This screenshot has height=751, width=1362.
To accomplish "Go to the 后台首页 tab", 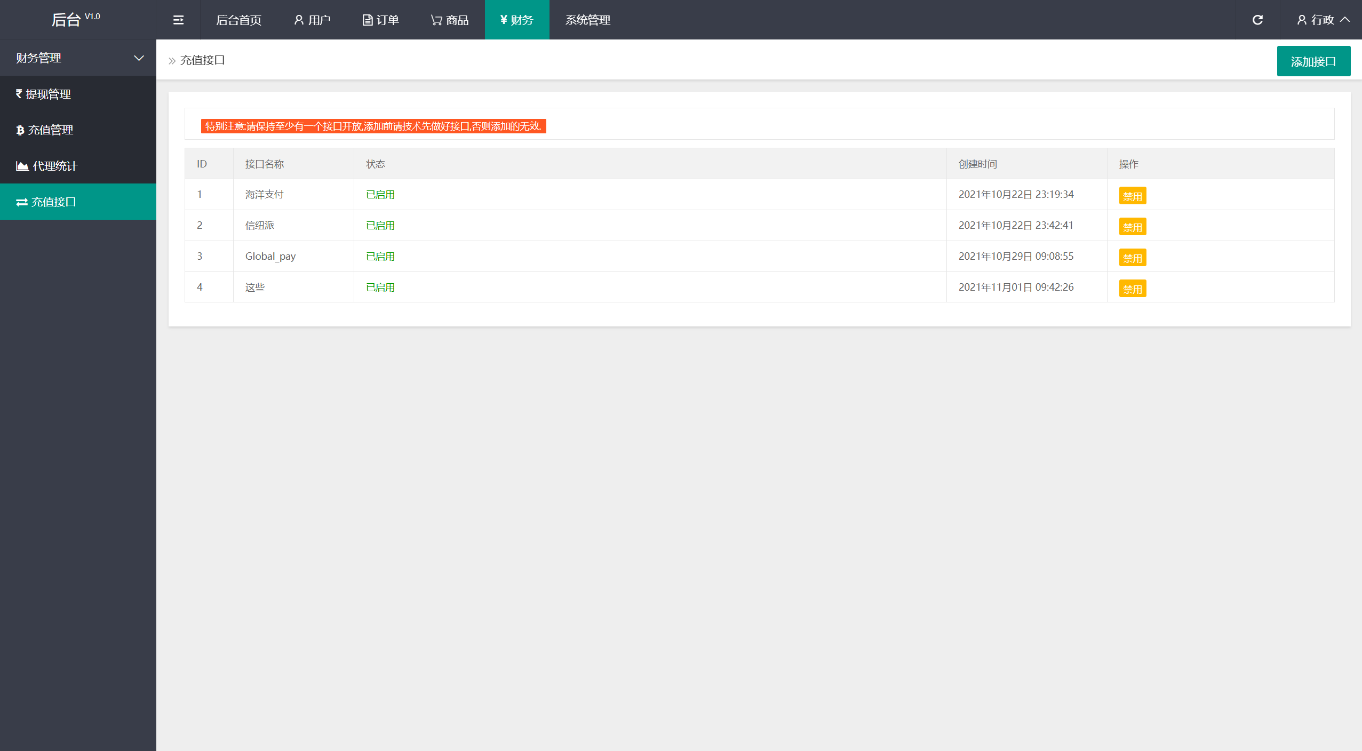I will 238,20.
